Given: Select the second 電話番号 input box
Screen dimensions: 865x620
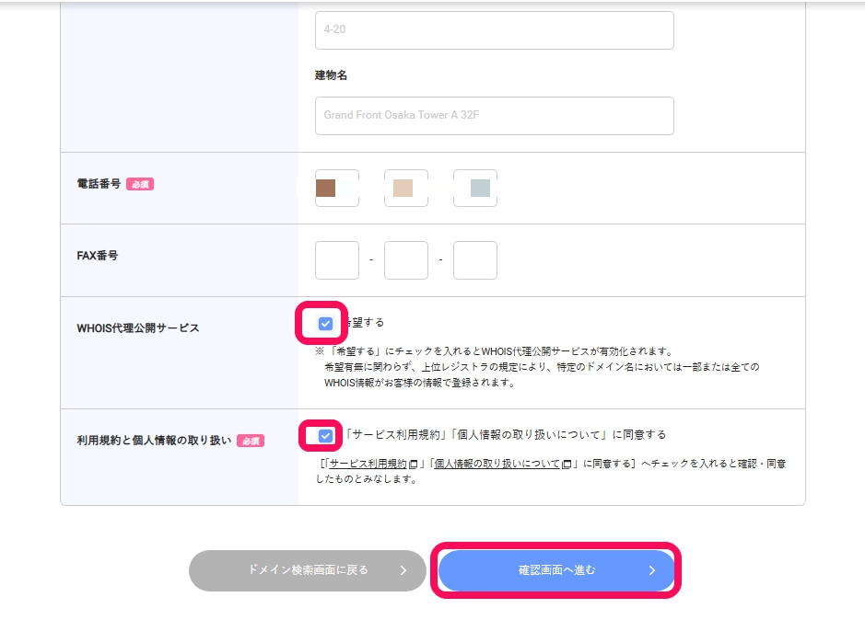Looking at the screenshot, I should pos(405,188).
